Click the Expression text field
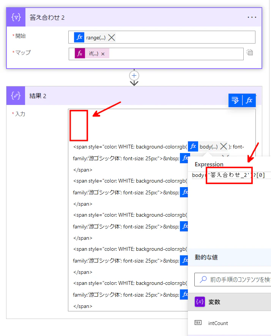Viewport: 271px width, 336px height. [x=232, y=175]
